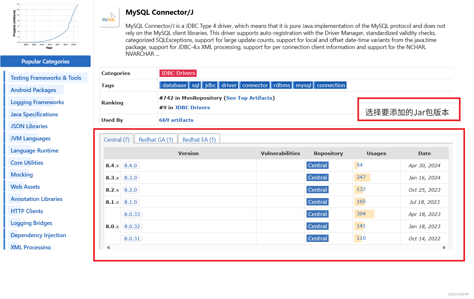Open Logging Frameworks category
Viewport: 474px width, 299px height.
tap(37, 102)
